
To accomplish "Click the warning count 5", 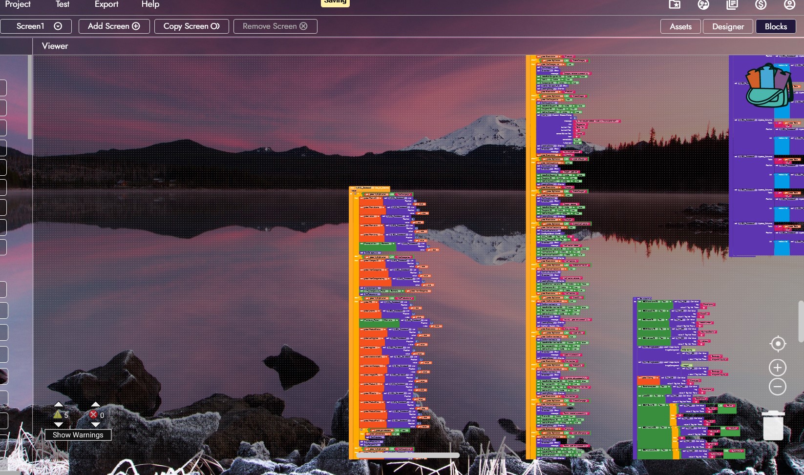I will pyautogui.click(x=66, y=415).
